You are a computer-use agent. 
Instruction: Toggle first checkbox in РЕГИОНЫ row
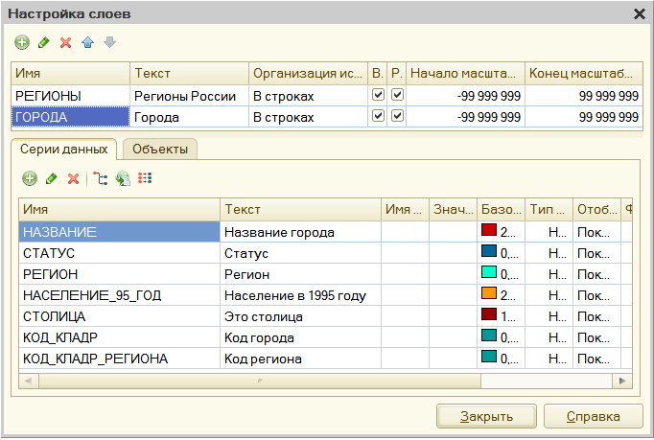point(378,96)
